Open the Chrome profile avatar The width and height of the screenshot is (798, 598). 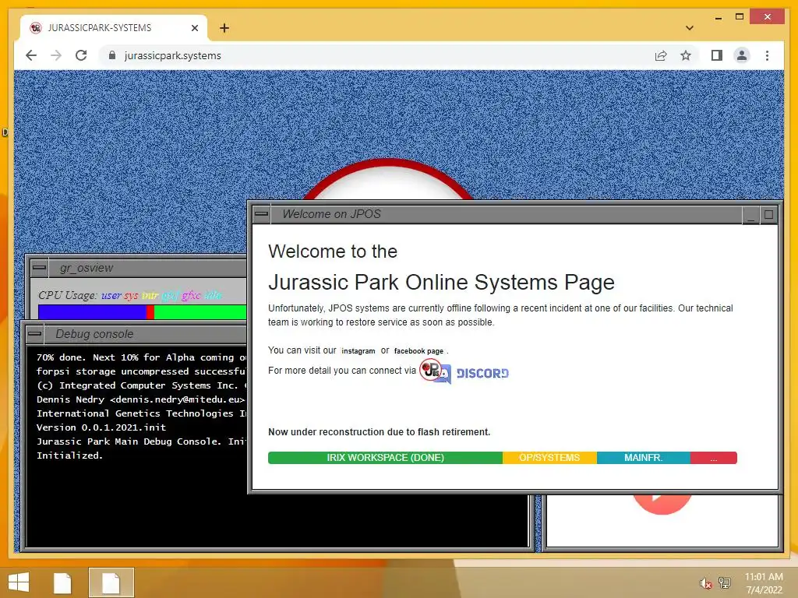742,55
